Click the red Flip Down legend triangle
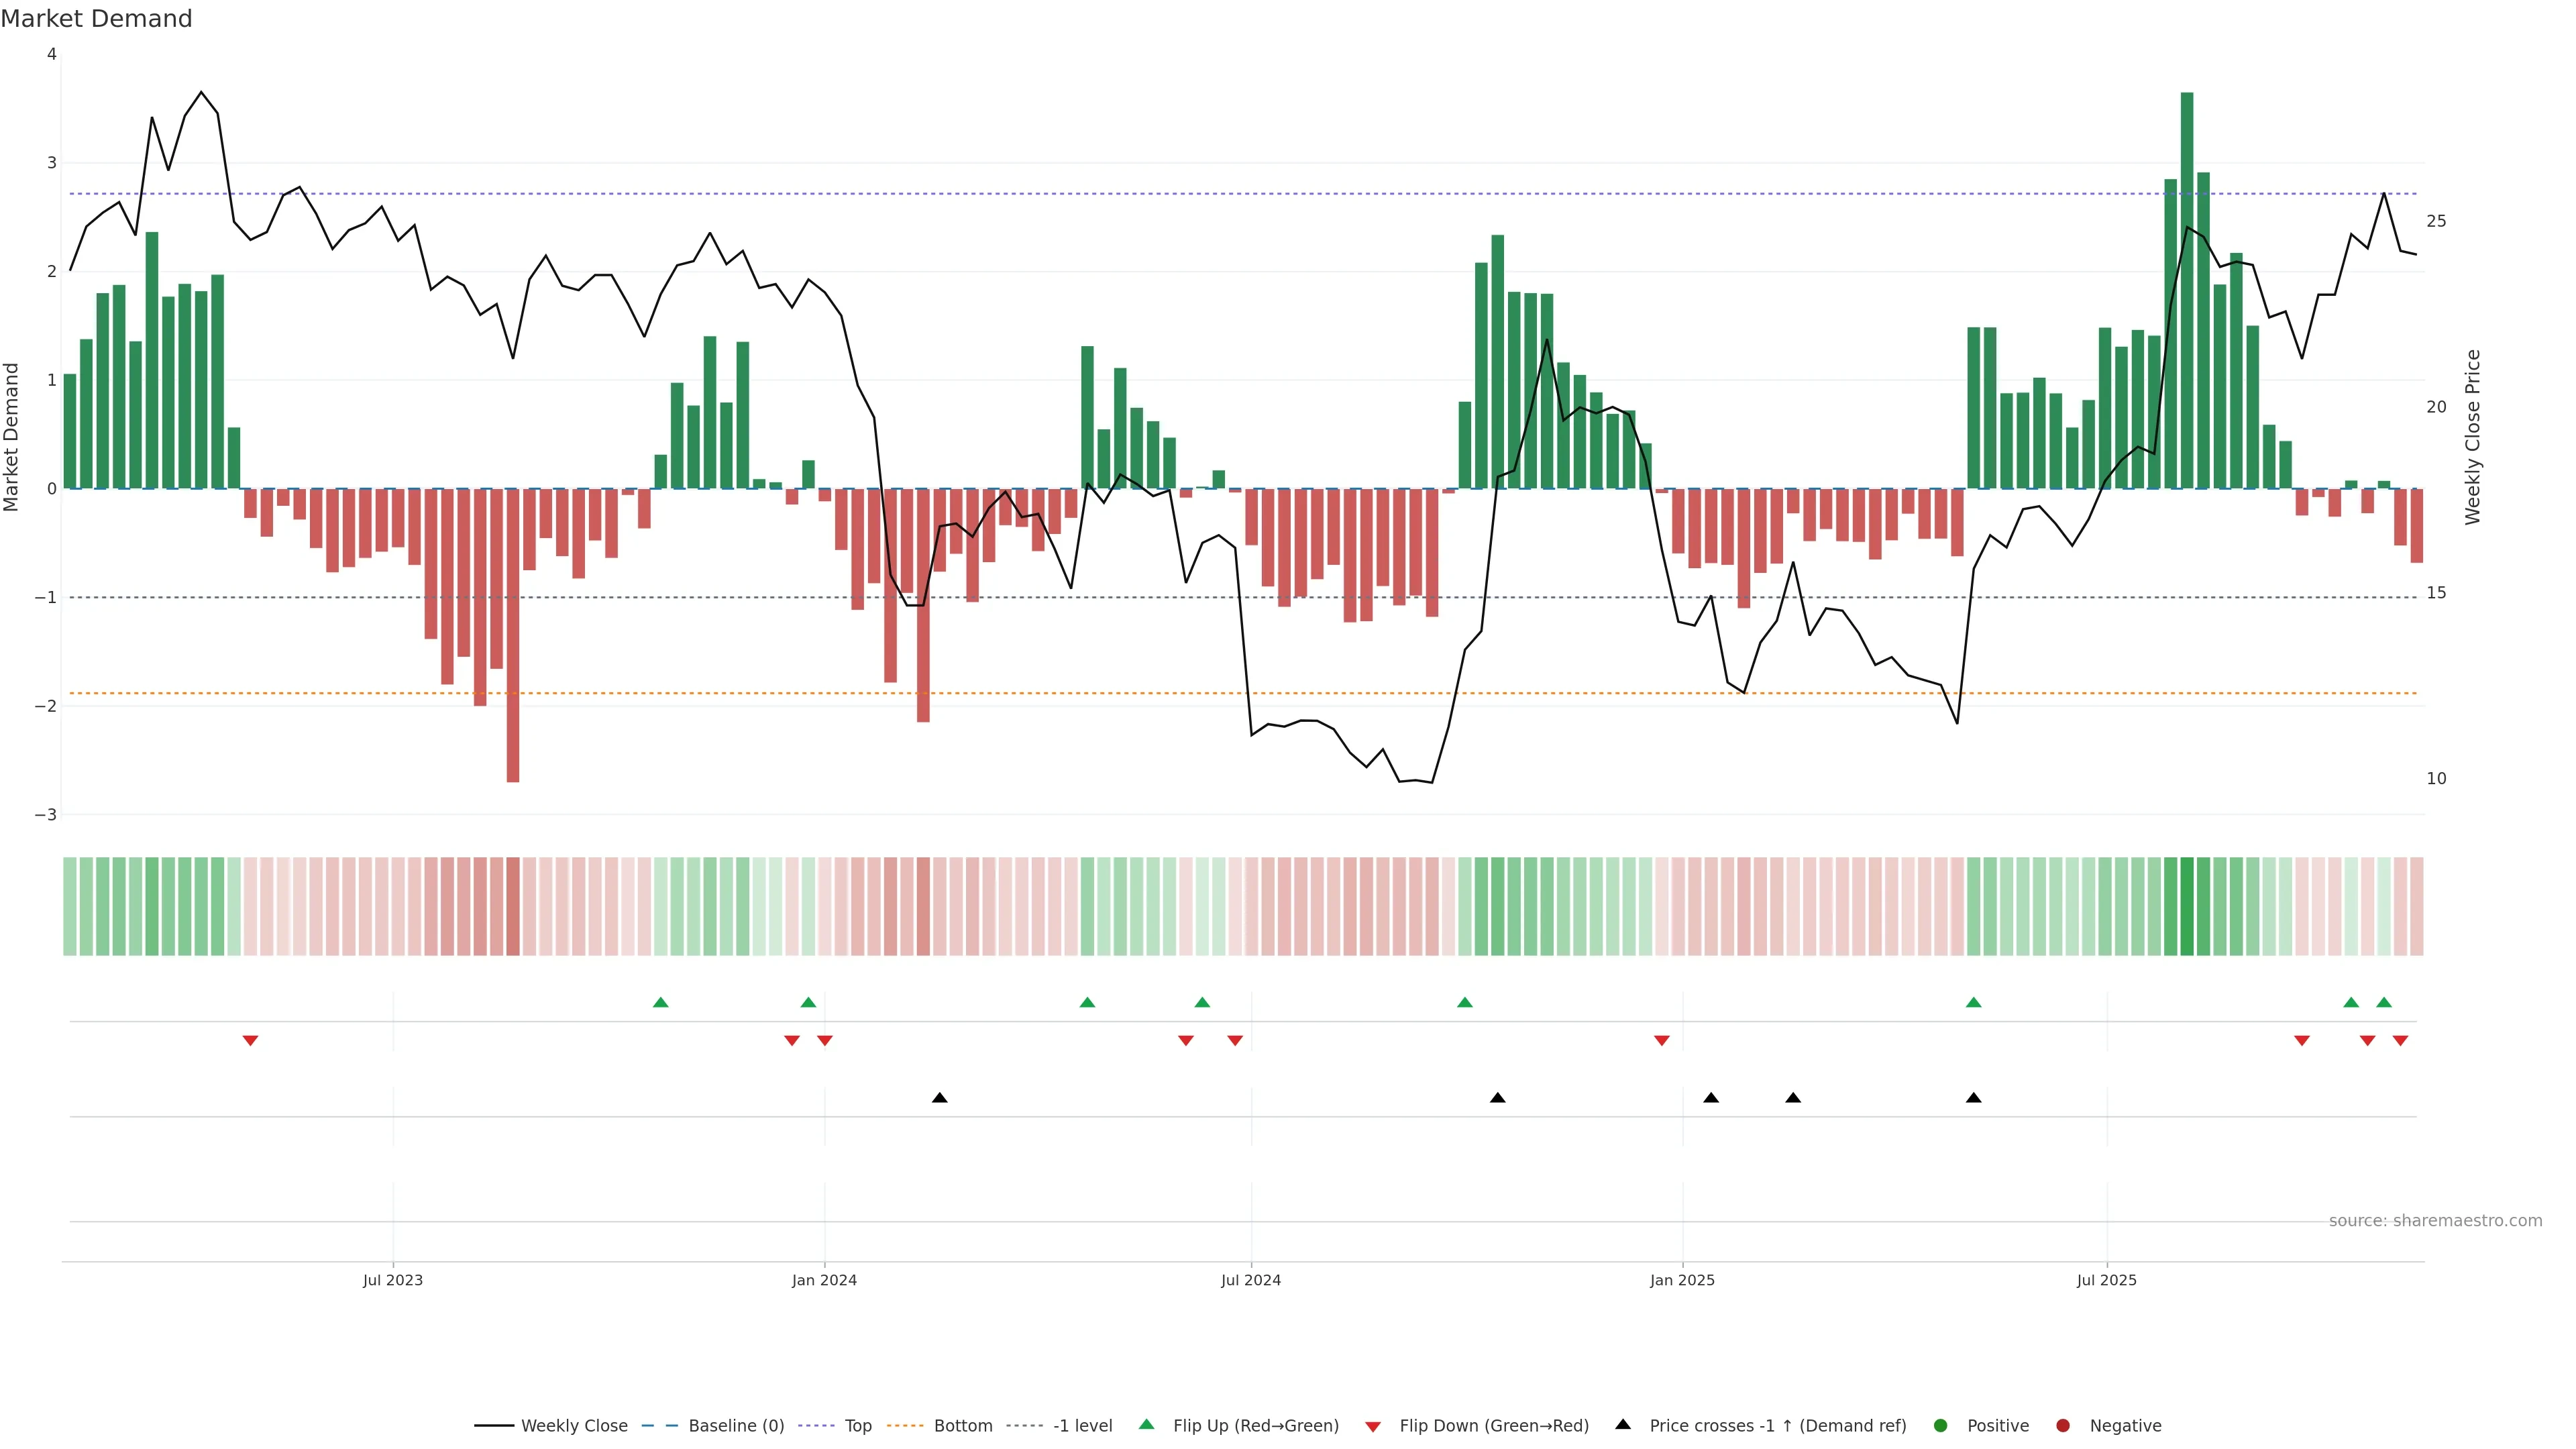 [1373, 1427]
